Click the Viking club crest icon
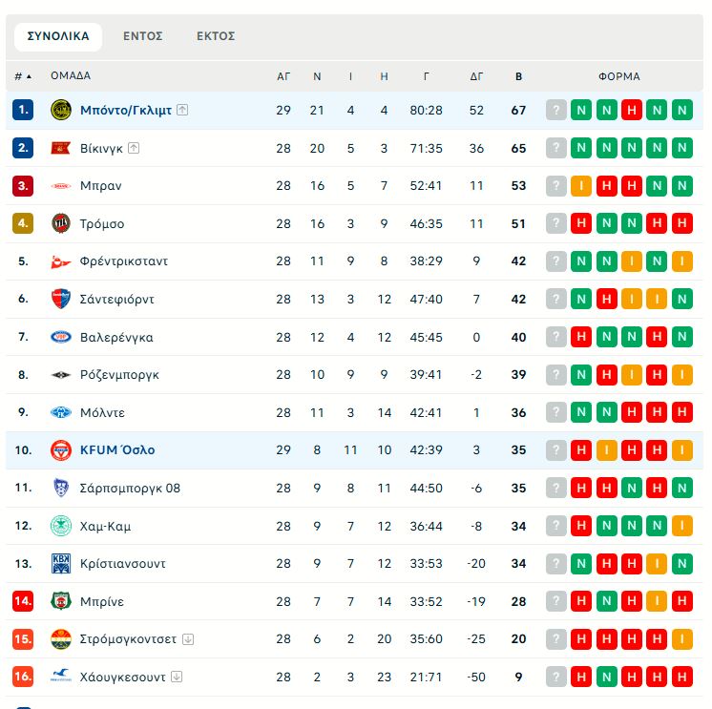The height and width of the screenshot is (709, 712). point(61,148)
